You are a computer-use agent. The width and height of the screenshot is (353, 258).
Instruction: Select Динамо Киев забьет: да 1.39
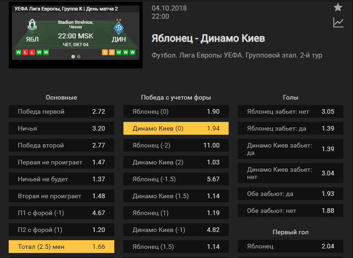[291, 149]
